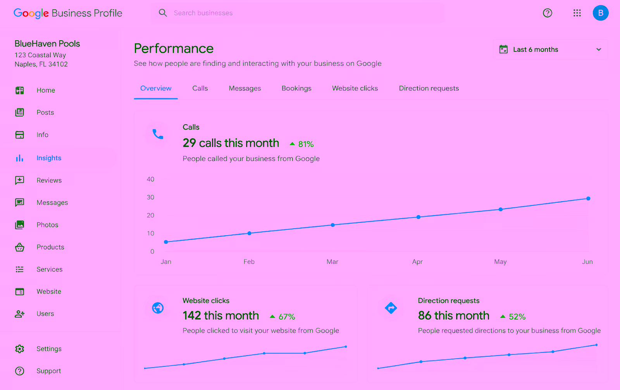This screenshot has height=390, width=620.
Task: Click the '29 calls this month' heading
Action: [x=231, y=143]
